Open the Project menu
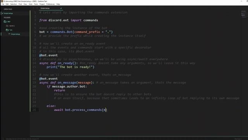This screenshot has width=248, height=140. 42,4
